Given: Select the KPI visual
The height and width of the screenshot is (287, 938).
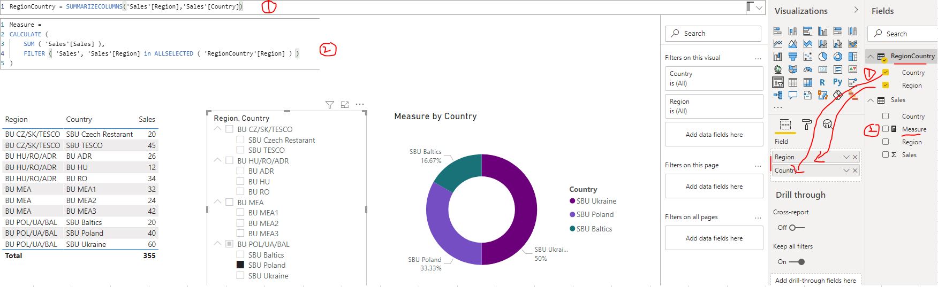Looking at the screenshot, I should click(x=853, y=69).
